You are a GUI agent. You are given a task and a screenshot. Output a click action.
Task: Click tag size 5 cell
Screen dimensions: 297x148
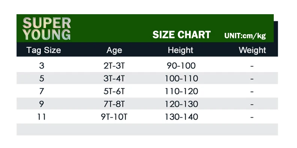(42, 78)
